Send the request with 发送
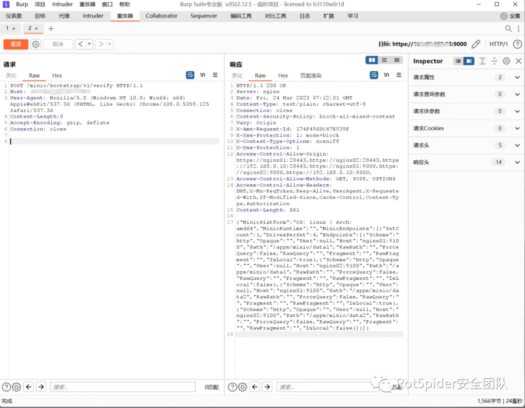This screenshot has width=525, height=408. [16, 44]
